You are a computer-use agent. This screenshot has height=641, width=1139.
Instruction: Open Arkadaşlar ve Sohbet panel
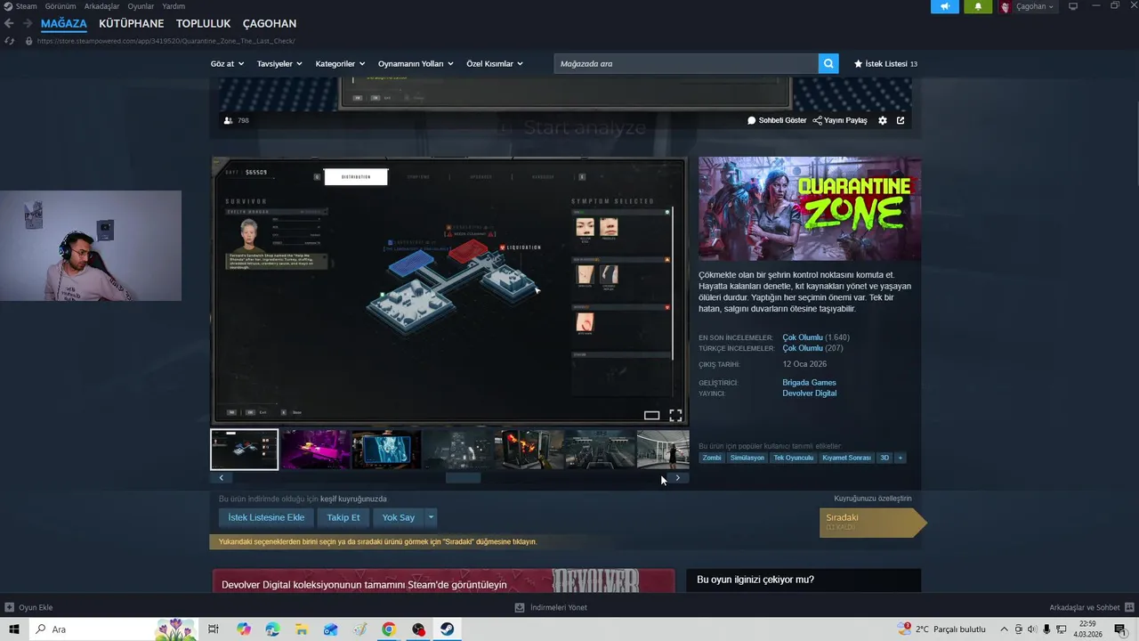coord(1090,607)
